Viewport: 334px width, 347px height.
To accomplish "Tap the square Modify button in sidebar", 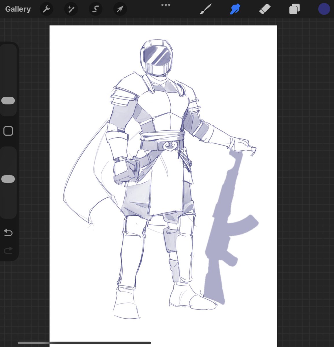I will point(8,131).
